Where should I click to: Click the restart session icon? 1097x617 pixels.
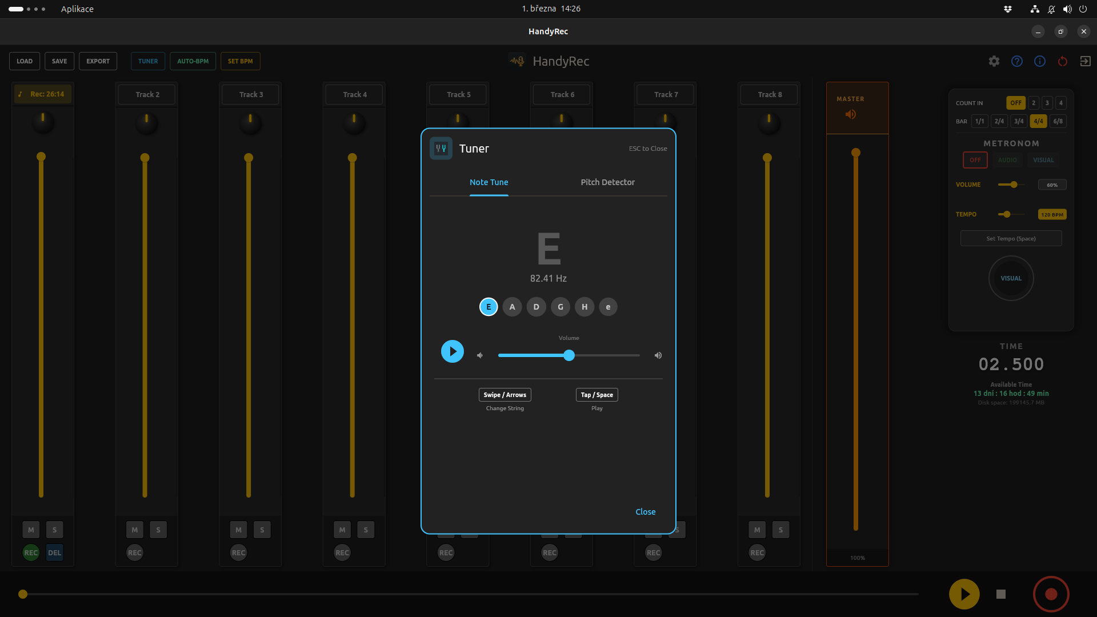[x=1063, y=61]
